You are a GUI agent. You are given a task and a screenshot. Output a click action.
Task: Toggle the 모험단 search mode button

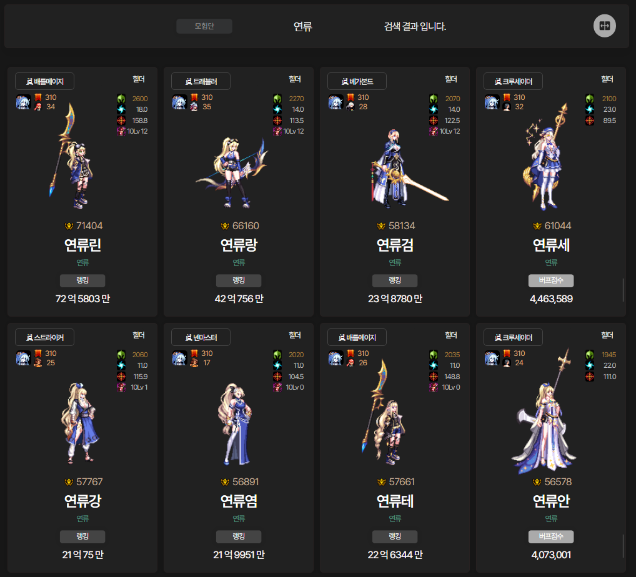(x=204, y=26)
